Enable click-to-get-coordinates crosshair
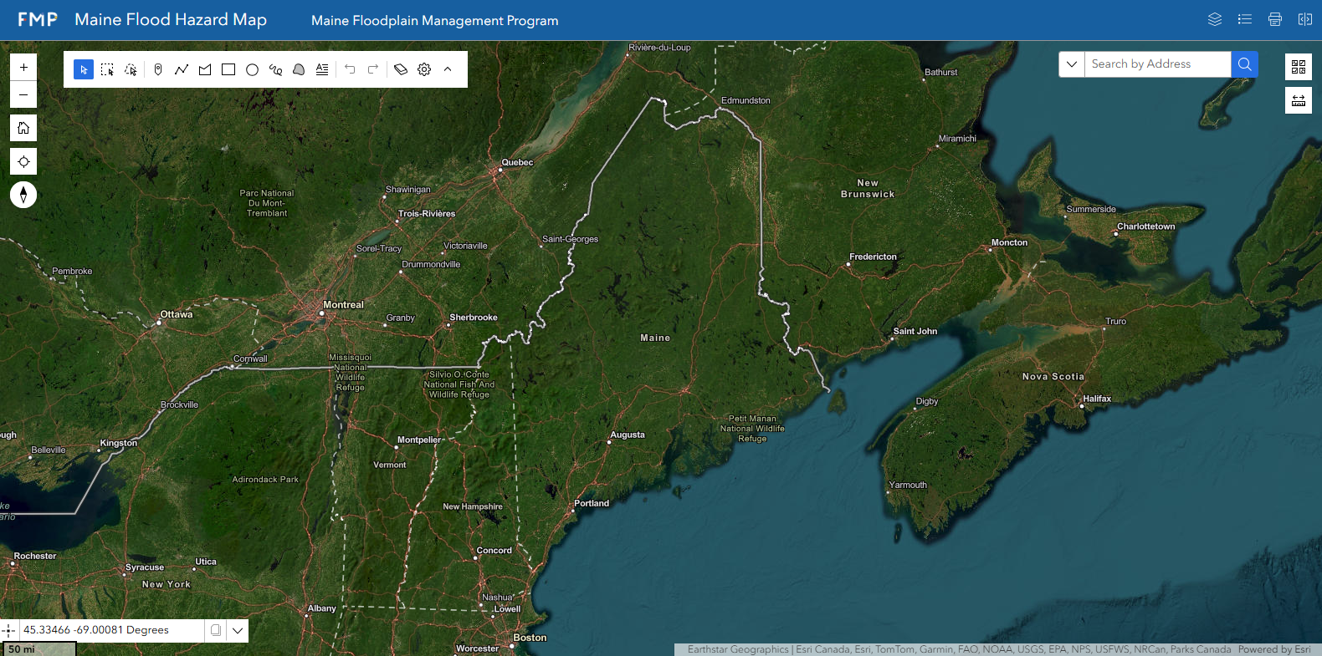1322x656 pixels. (9, 630)
